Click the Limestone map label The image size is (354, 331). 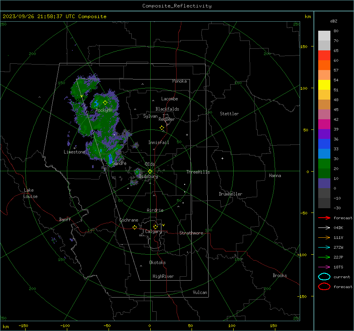74,152
